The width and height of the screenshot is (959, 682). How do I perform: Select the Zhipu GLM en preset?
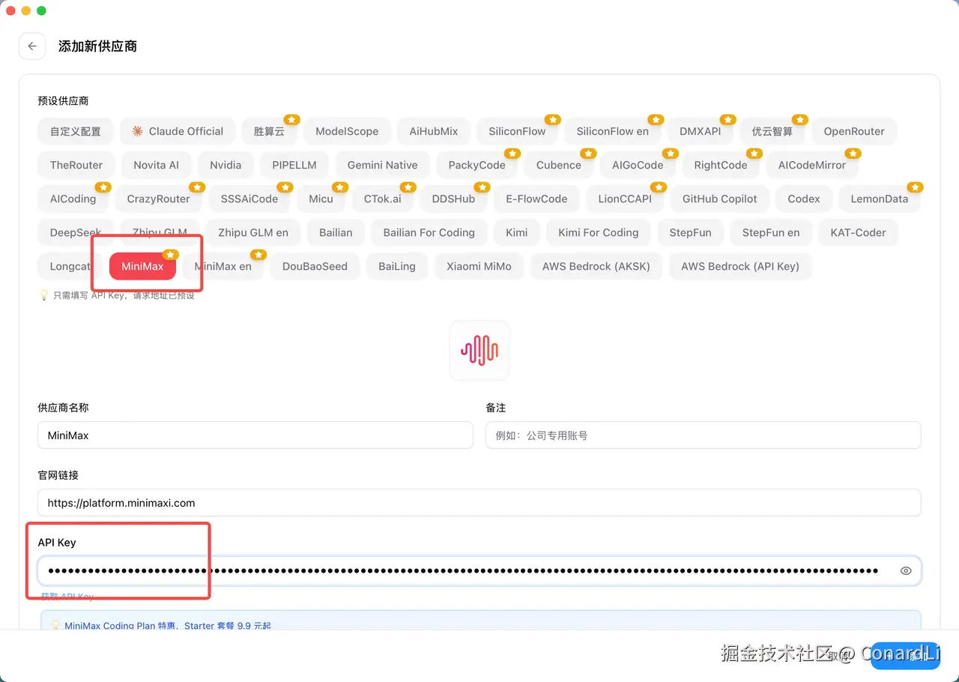(x=253, y=232)
